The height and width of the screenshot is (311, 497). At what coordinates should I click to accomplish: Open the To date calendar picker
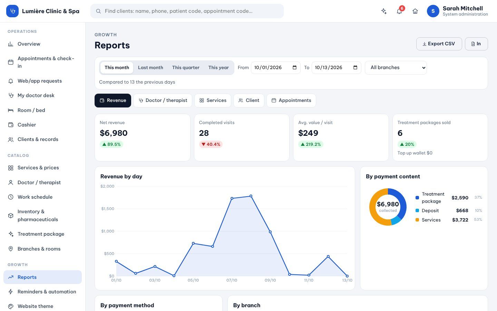pyautogui.click(x=355, y=68)
